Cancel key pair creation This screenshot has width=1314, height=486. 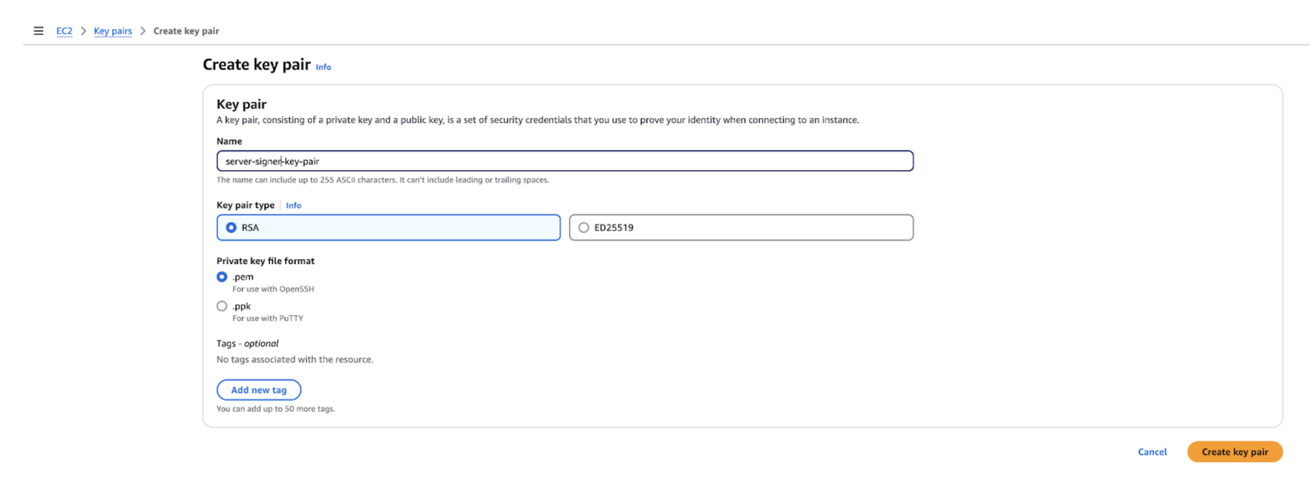[1152, 452]
